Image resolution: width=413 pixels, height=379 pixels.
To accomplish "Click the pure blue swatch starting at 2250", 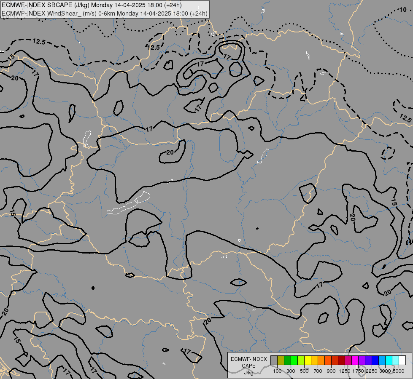I will pos(375,360).
